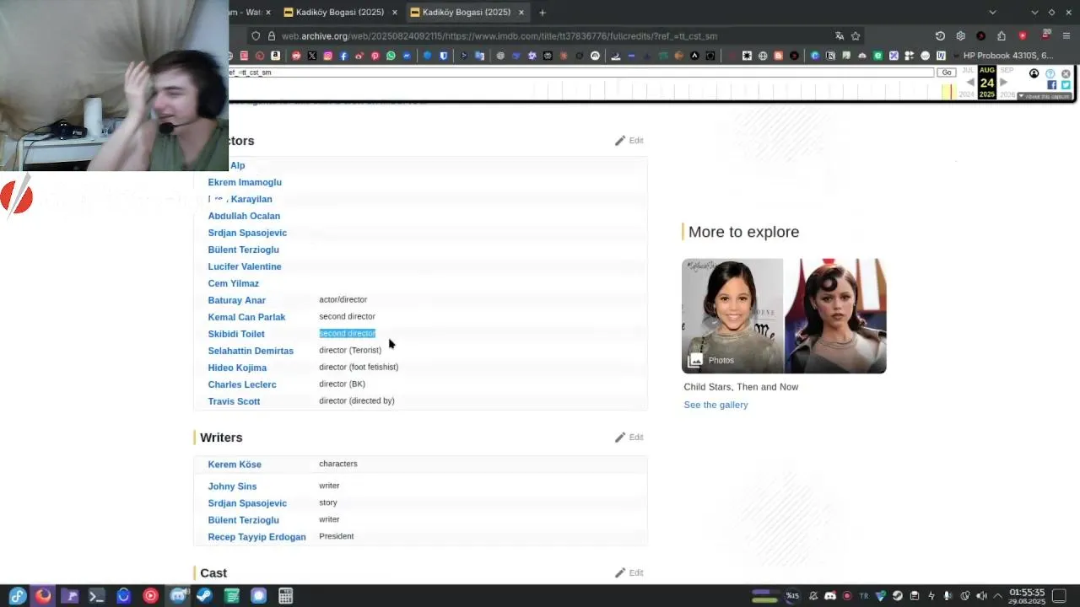
Task: Bookmark this page with the star icon
Action: pos(856,36)
